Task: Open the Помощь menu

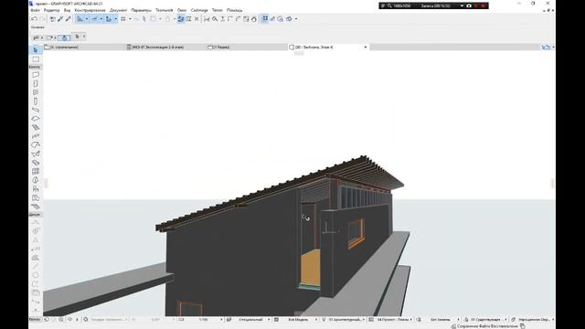Action: tap(234, 10)
